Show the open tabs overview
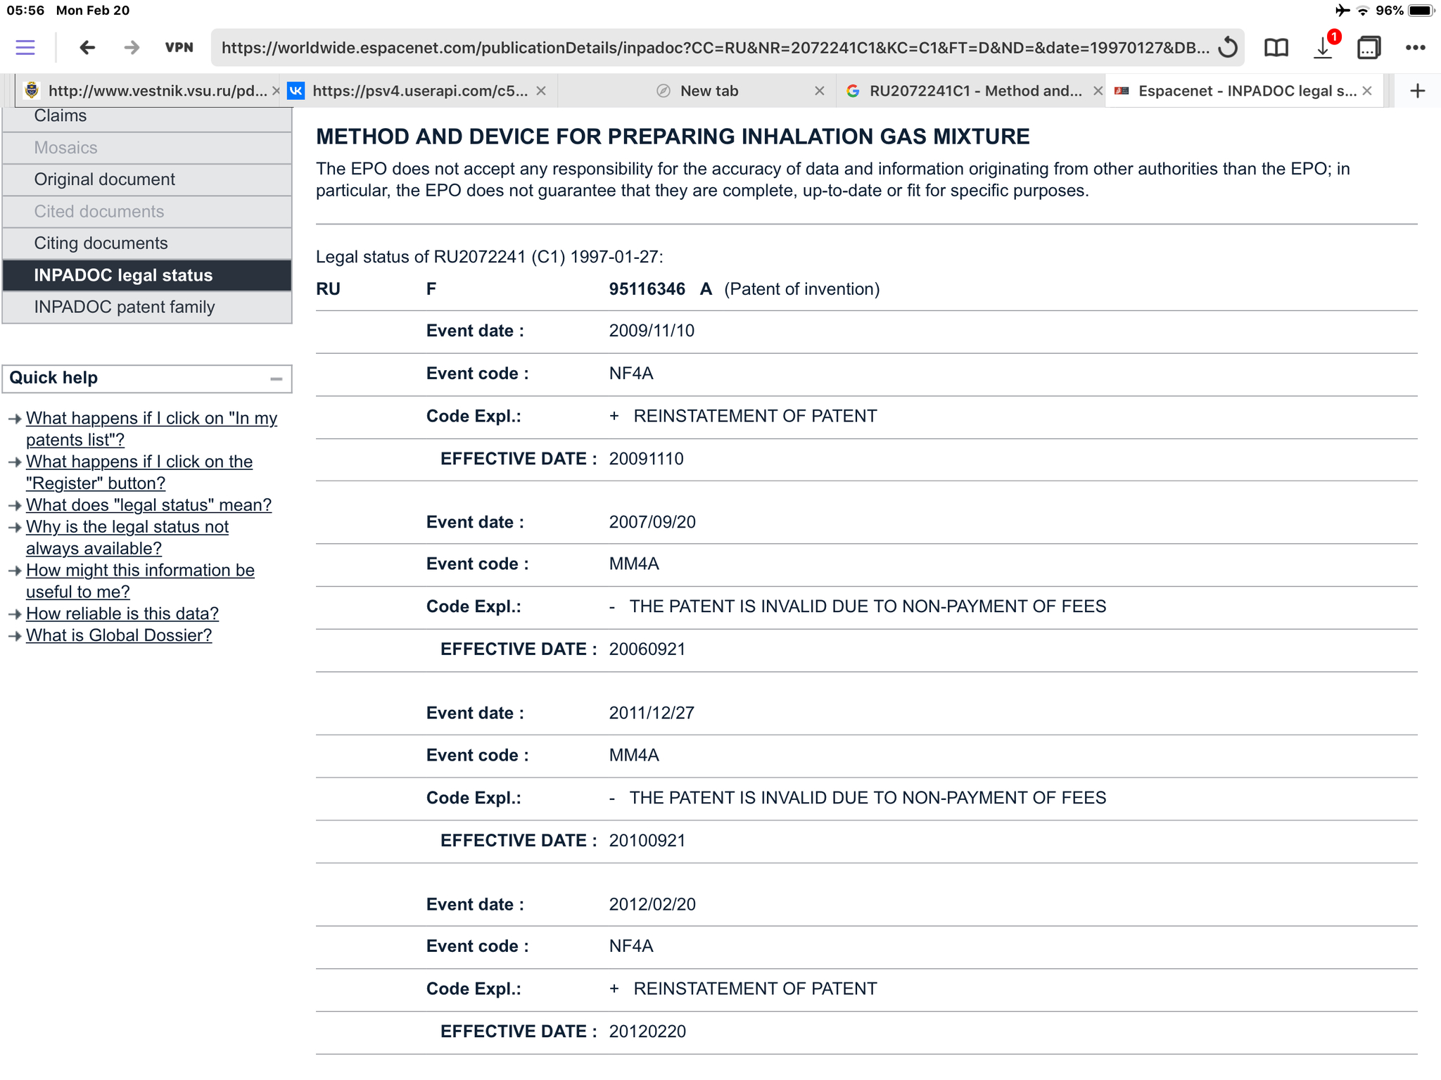This screenshot has height=1080, width=1441. (1369, 48)
